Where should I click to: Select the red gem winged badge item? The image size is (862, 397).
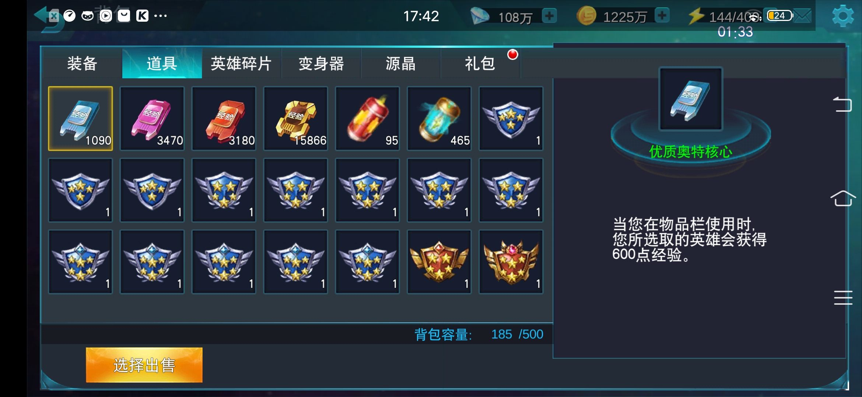pos(511,262)
